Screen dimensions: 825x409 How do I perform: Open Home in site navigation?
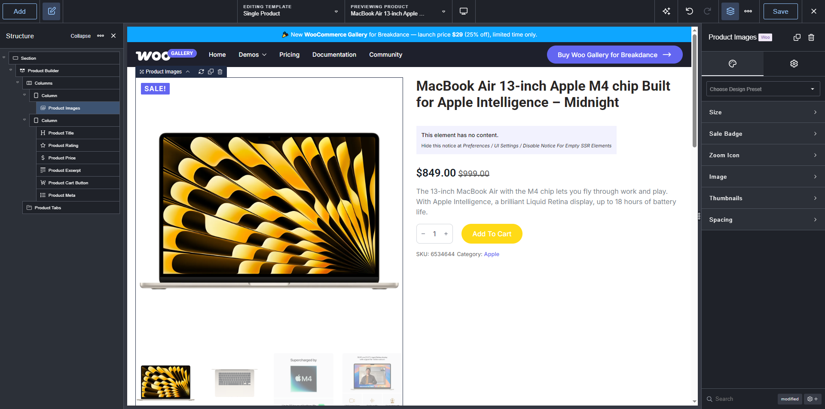click(217, 55)
